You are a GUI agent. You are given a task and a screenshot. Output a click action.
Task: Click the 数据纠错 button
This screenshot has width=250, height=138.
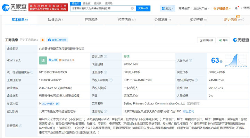pyautogui.click(x=206, y=40)
